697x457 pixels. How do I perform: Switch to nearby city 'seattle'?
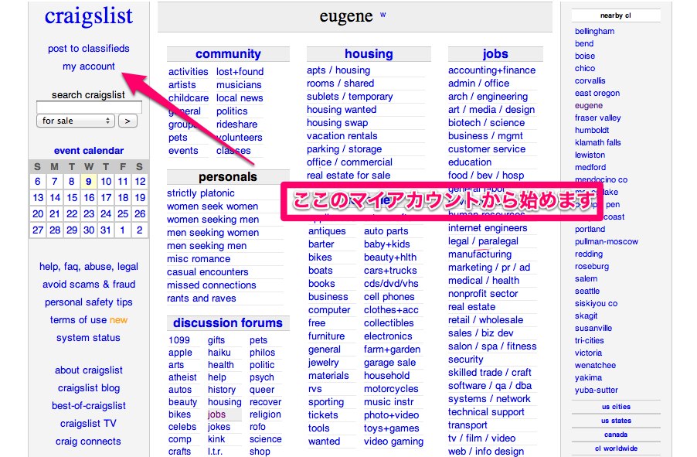click(587, 291)
